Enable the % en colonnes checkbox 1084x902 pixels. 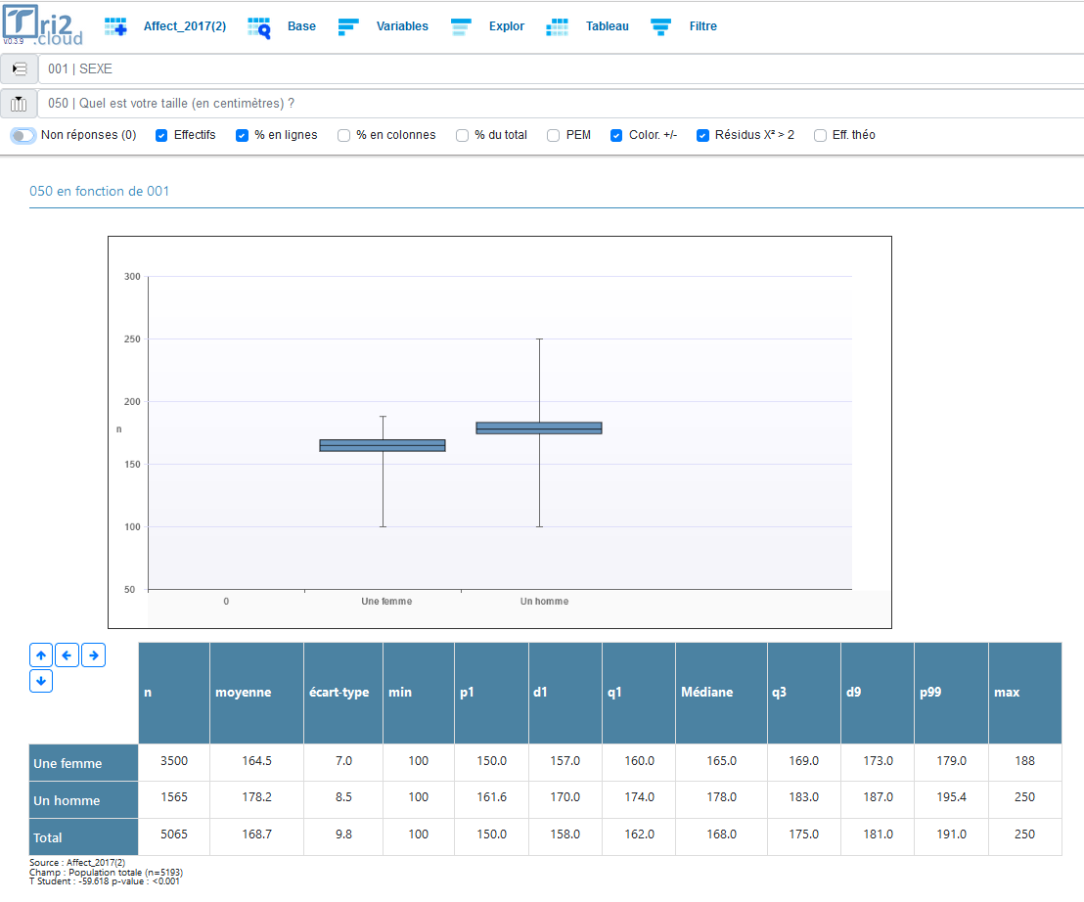344,135
